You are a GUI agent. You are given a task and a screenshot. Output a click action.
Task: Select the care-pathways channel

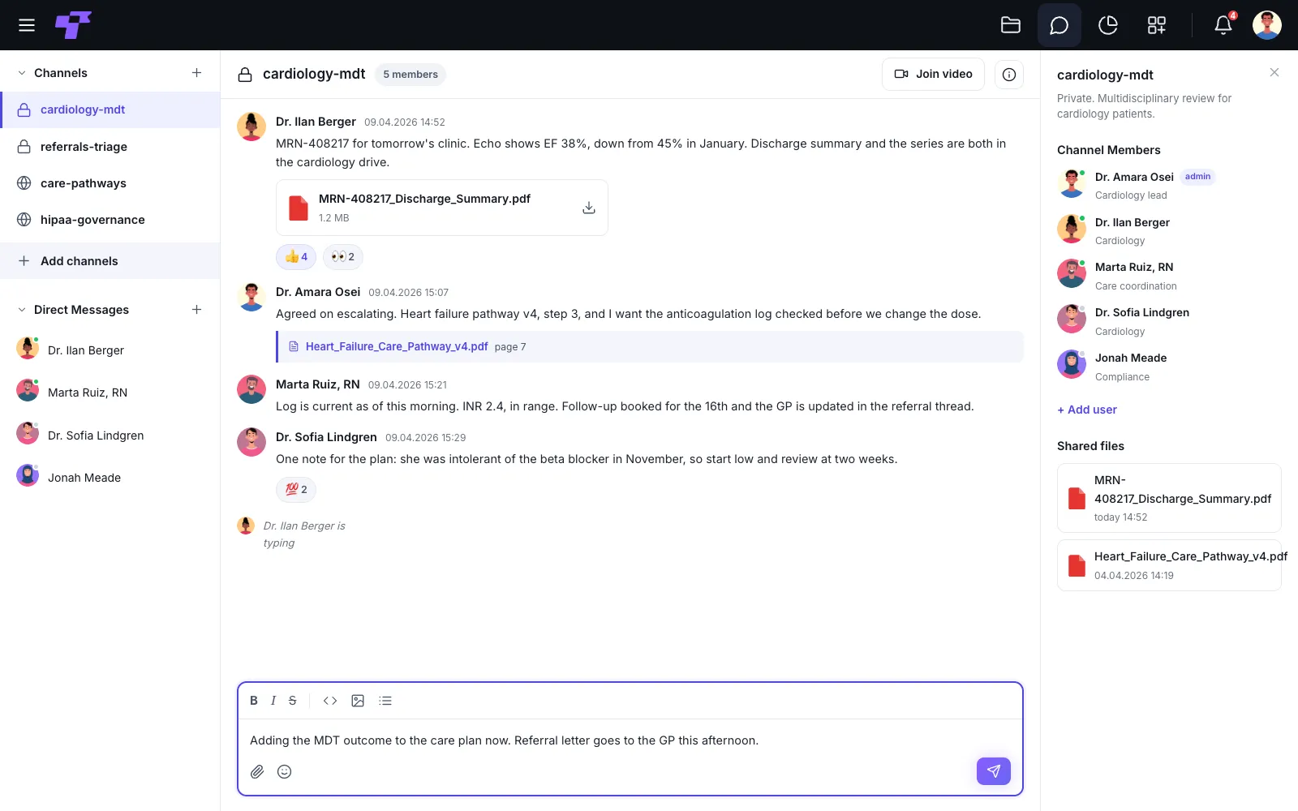point(110,183)
